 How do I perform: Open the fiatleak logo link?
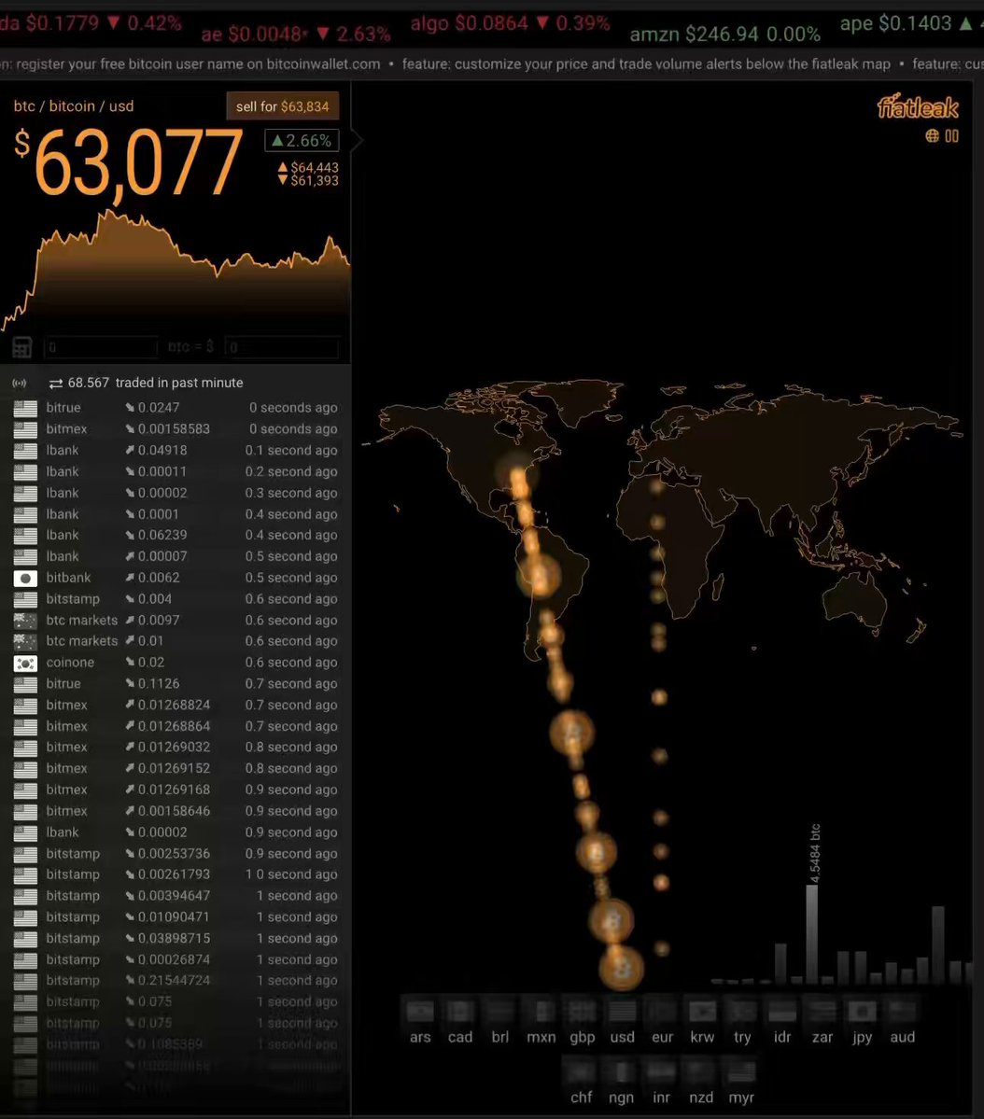[918, 106]
